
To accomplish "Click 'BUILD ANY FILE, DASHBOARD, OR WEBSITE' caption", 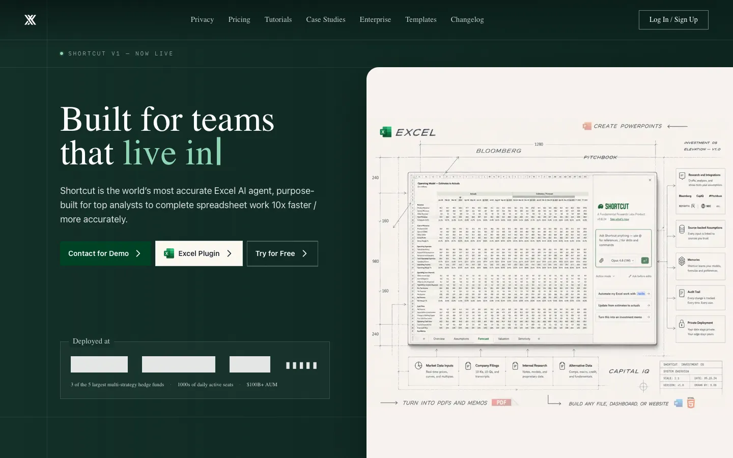I will coord(618,404).
